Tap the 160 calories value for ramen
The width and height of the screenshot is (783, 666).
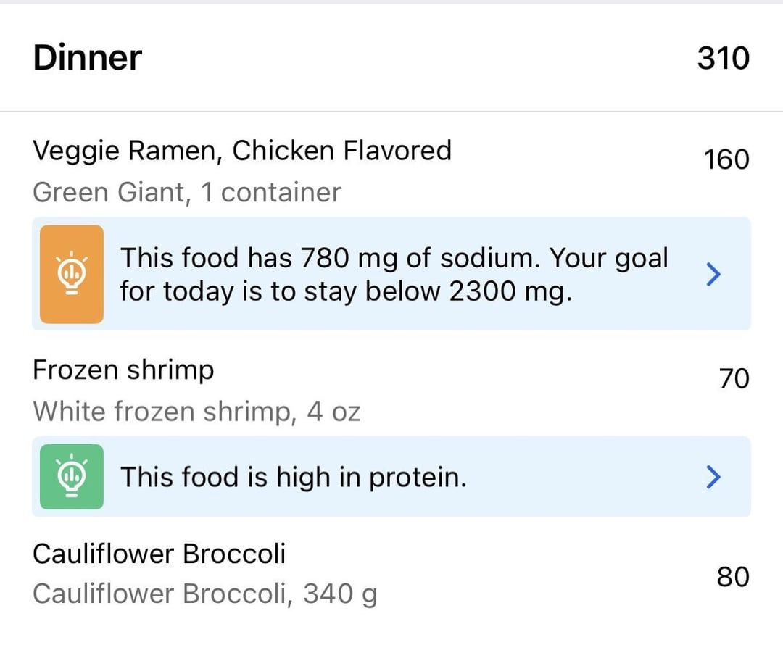pyautogui.click(x=726, y=159)
